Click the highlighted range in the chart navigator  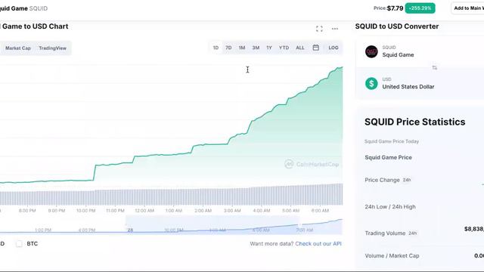point(213,224)
